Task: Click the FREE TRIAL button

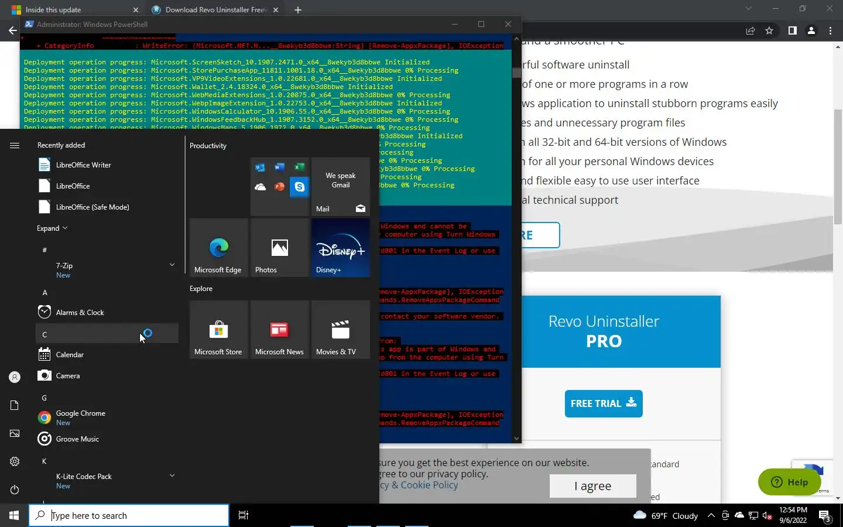Action: coord(604,403)
